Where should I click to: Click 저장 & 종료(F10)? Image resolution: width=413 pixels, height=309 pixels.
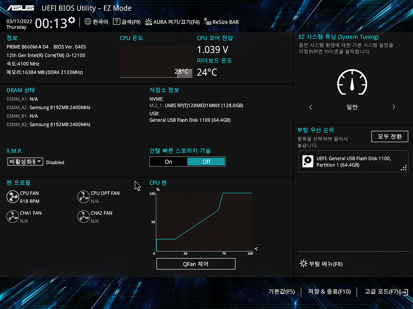(329, 292)
